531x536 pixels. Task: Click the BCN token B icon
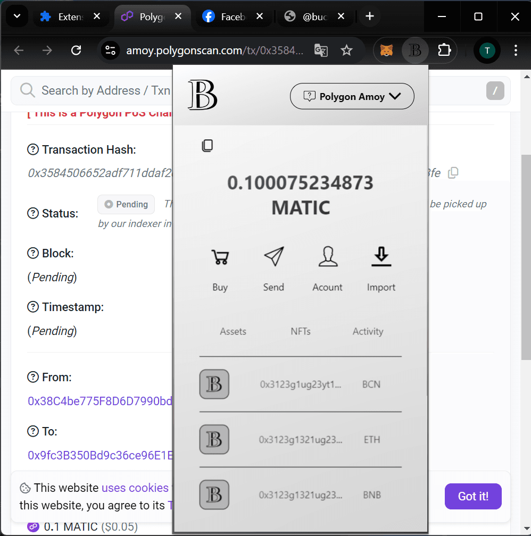[214, 384]
